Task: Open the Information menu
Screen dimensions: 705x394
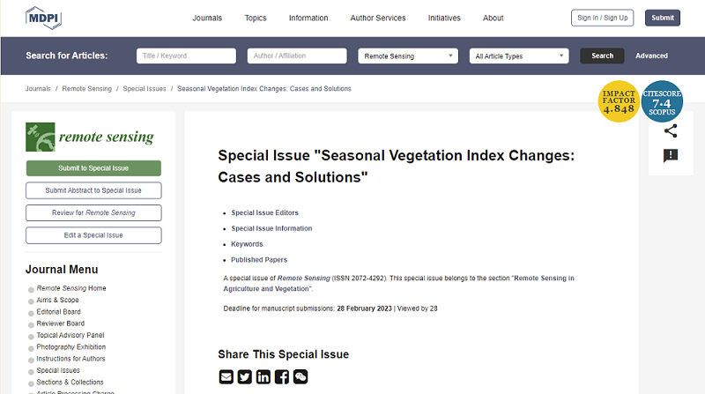Action: click(308, 18)
